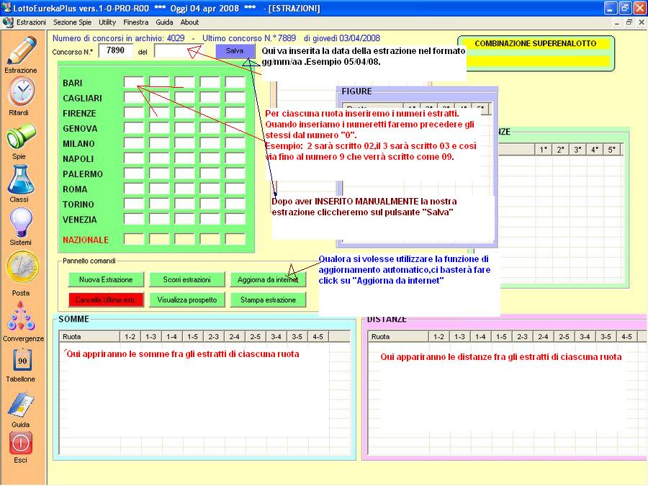648x486 pixels.
Task: Click the COMBINAZIONE SUPERENALOTTO yellow label
Action: [536, 43]
